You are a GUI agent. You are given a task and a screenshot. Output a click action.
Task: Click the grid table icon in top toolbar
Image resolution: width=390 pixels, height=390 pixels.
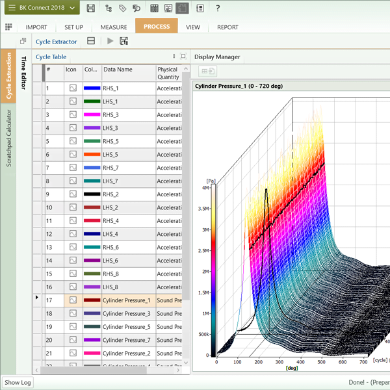click(x=154, y=8)
